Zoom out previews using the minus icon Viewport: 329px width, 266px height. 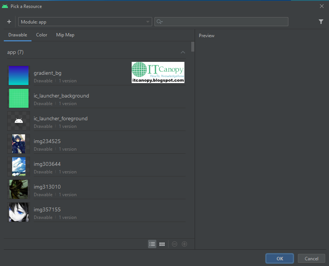click(175, 244)
